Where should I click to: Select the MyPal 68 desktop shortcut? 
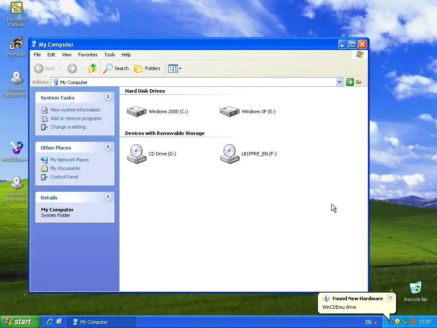[16, 43]
